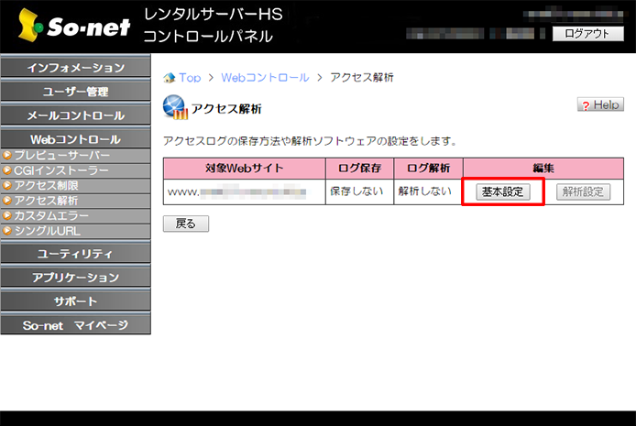Open the ユーティリティ menu
Image resolution: width=636 pixels, height=426 pixels.
click(x=75, y=254)
